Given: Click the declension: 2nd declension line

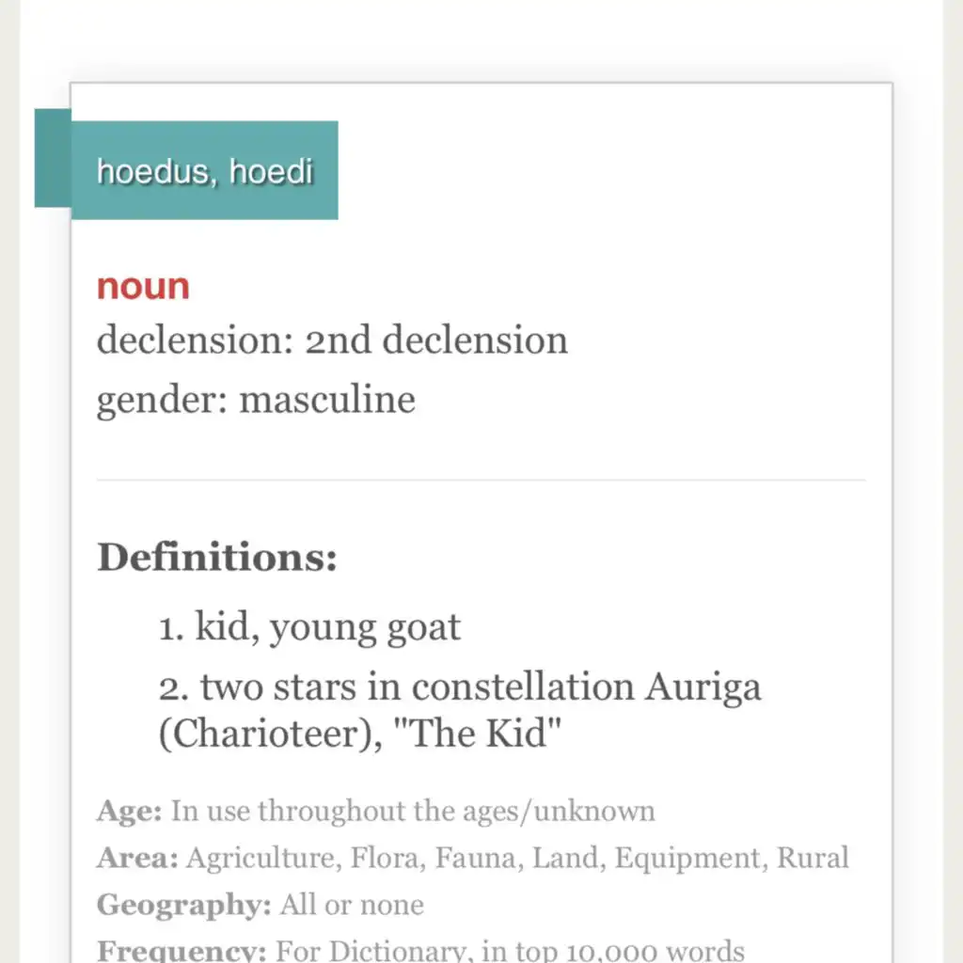Looking at the screenshot, I should 332,339.
